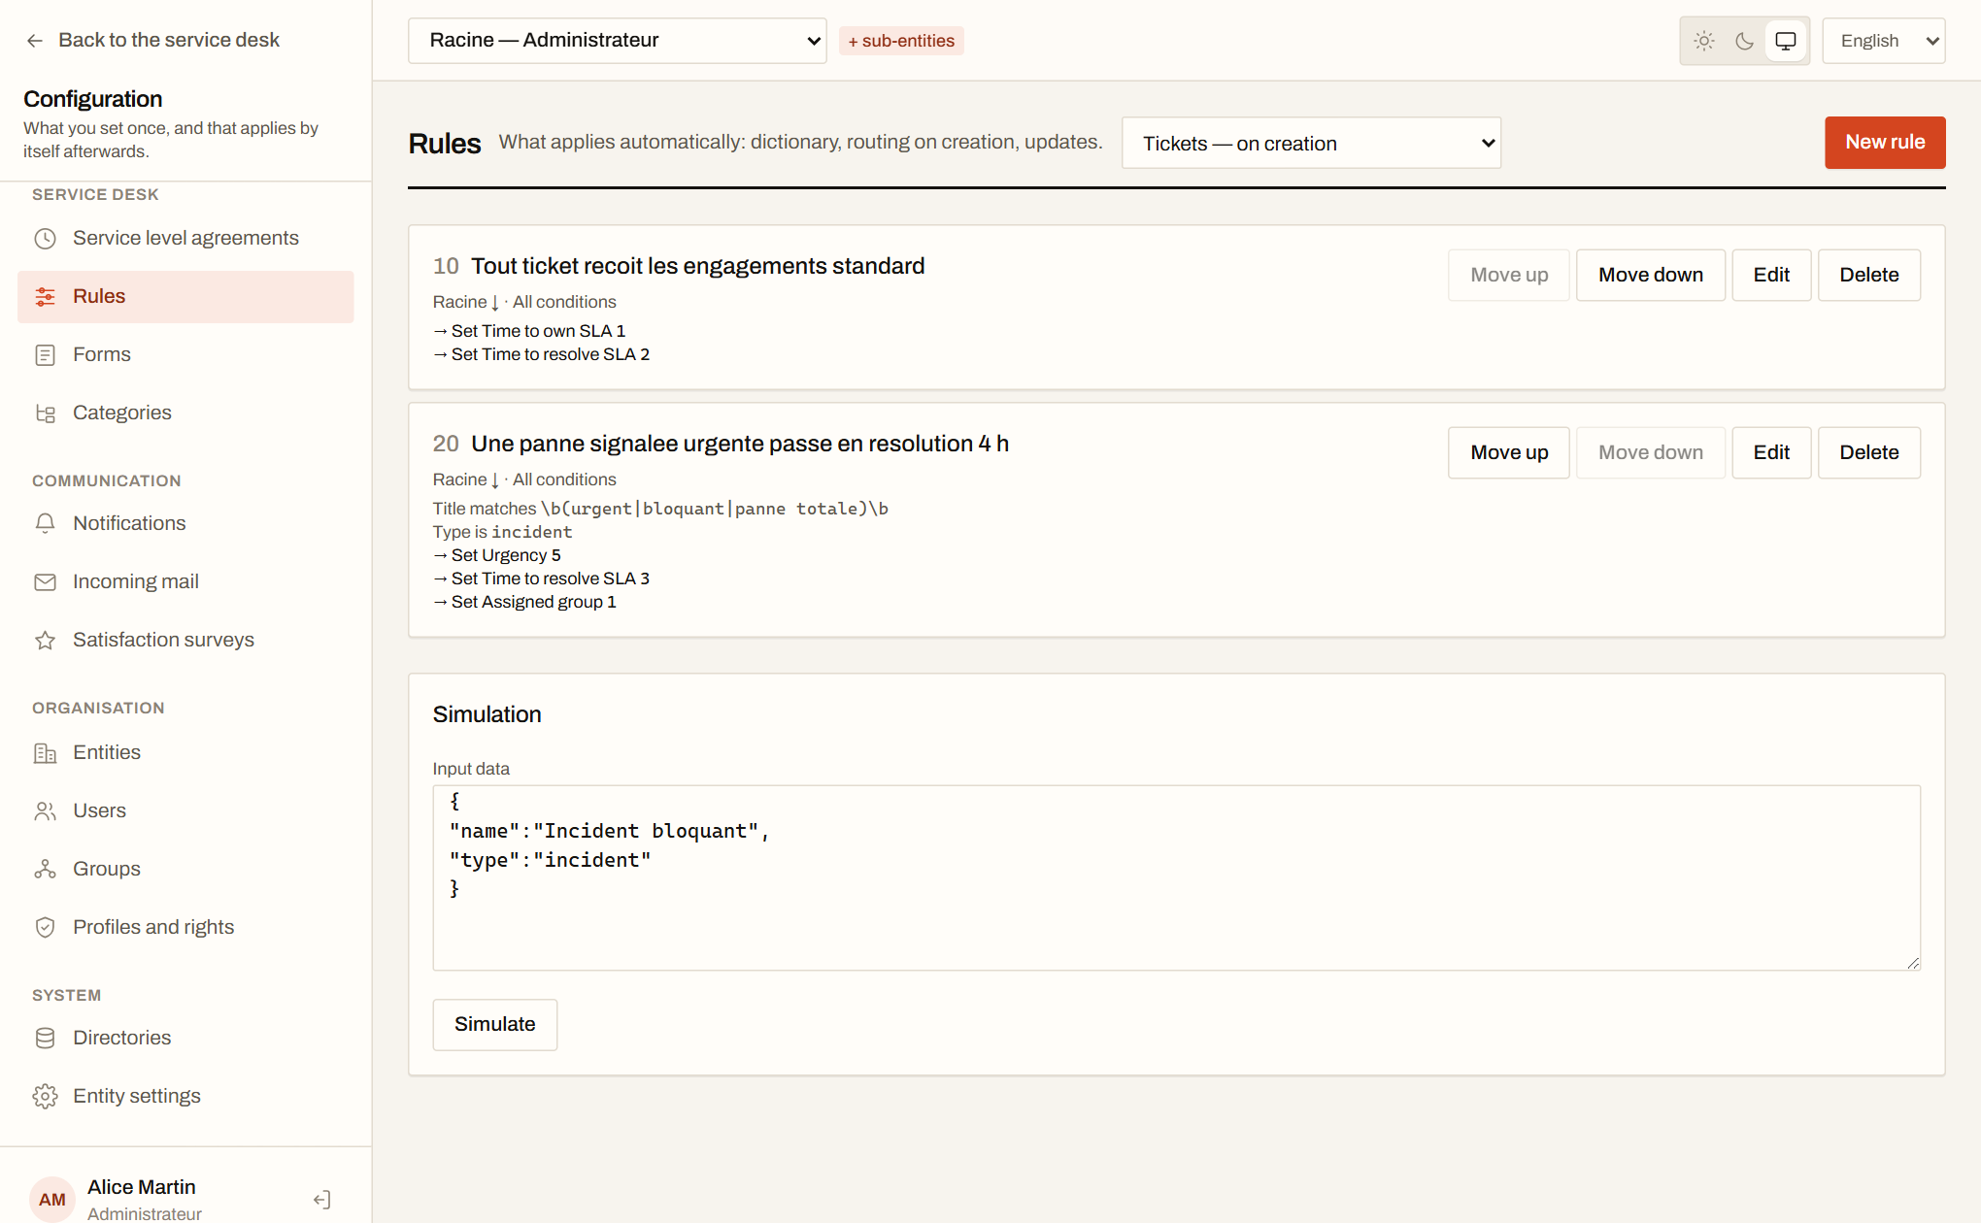Screen dimensions: 1981x1223
Task: Edit rule 10 Tout ticket recoit
Action: (1771, 276)
